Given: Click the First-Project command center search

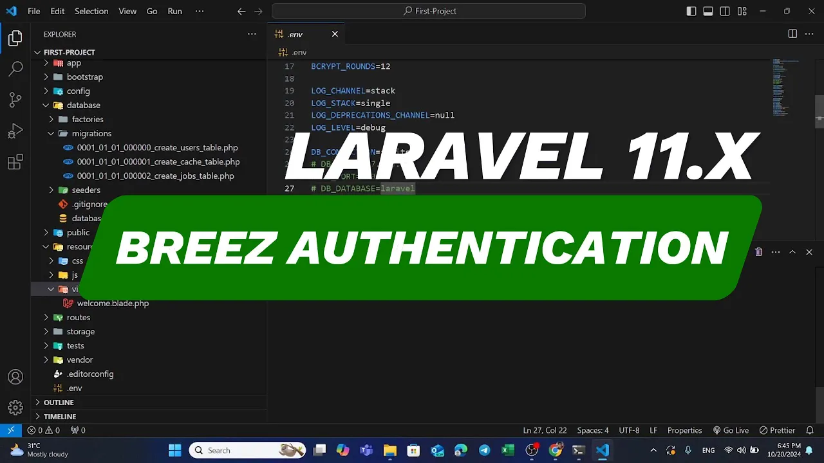Looking at the screenshot, I should click(x=429, y=11).
